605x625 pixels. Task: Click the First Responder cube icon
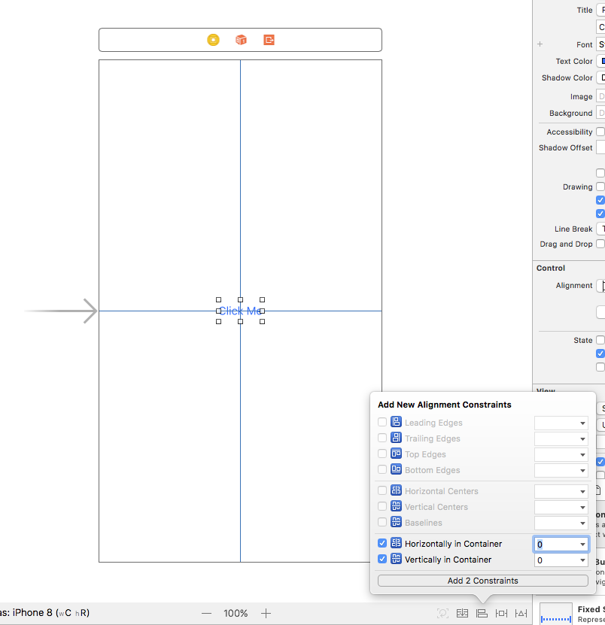(241, 40)
